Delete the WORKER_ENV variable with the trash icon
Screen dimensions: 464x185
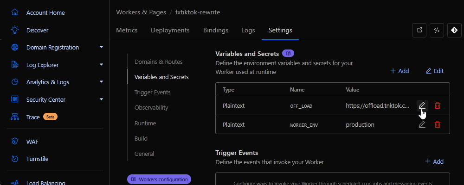click(438, 125)
